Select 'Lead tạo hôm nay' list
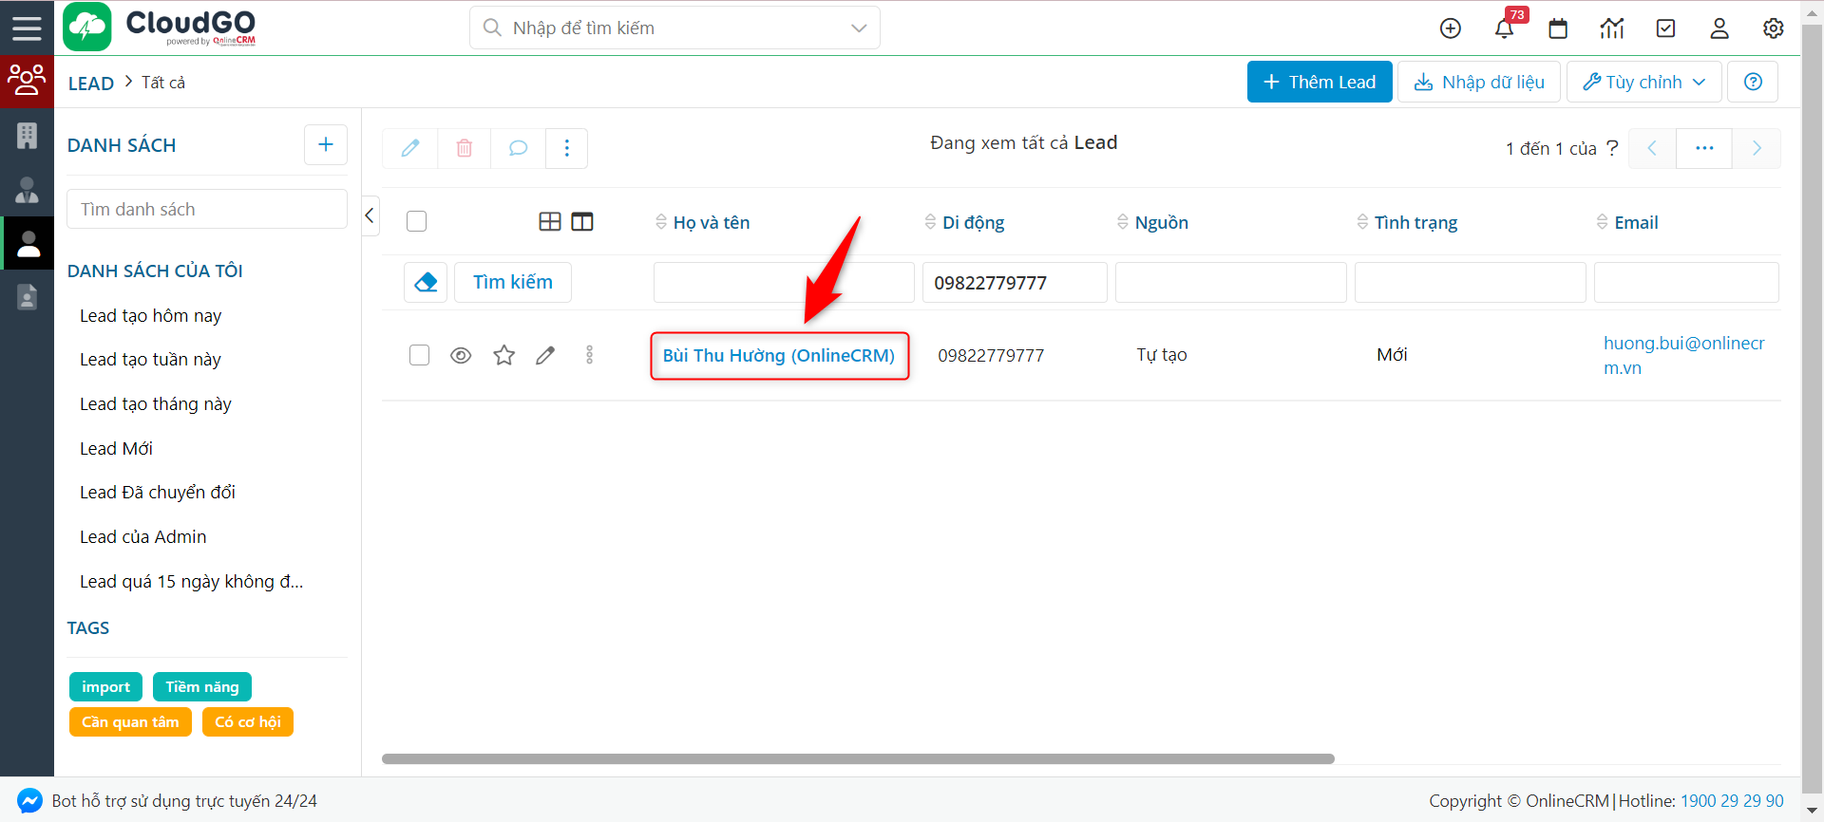1824x822 pixels. coord(150,316)
